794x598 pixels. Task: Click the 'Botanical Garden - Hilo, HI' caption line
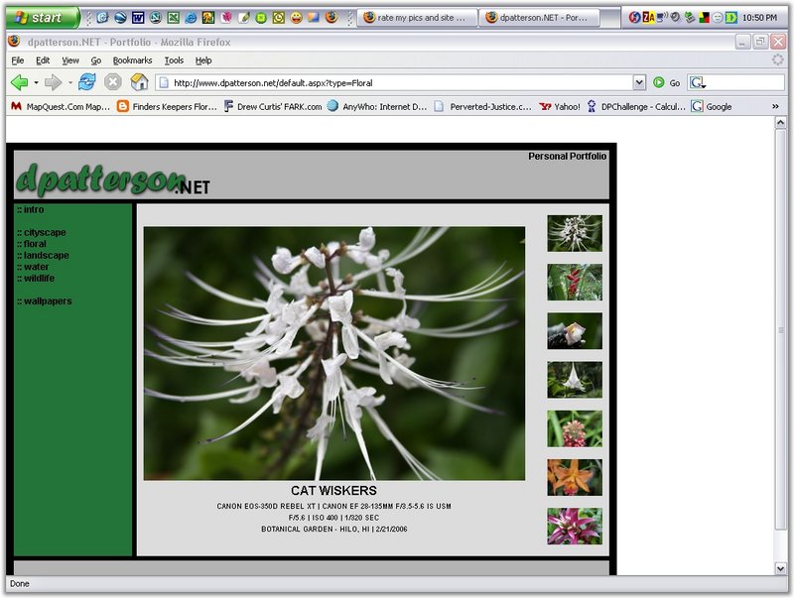point(334,530)
